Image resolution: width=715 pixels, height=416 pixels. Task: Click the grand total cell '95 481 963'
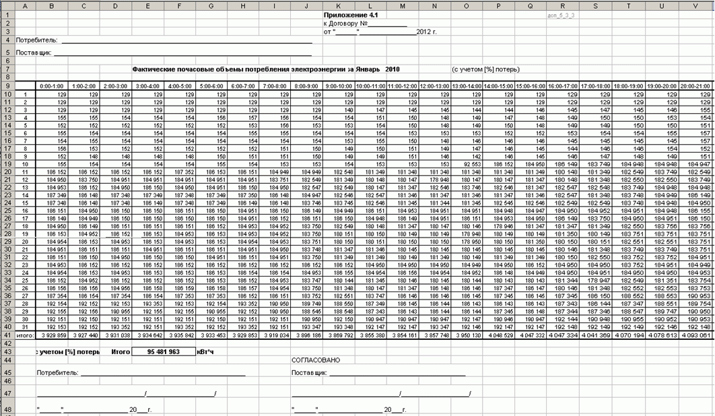pos(164,351)
